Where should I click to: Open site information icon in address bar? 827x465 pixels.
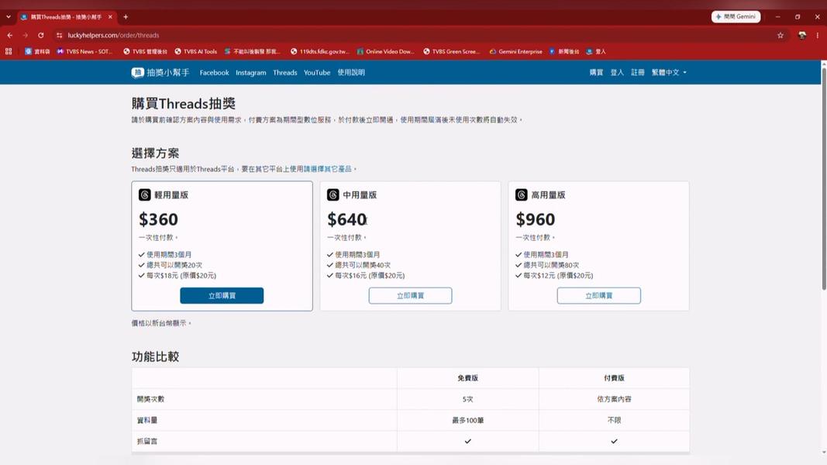coord(59,36)
